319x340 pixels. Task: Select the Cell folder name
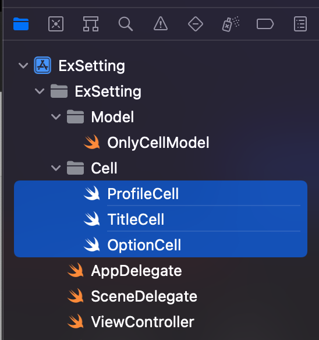point(104,168)
